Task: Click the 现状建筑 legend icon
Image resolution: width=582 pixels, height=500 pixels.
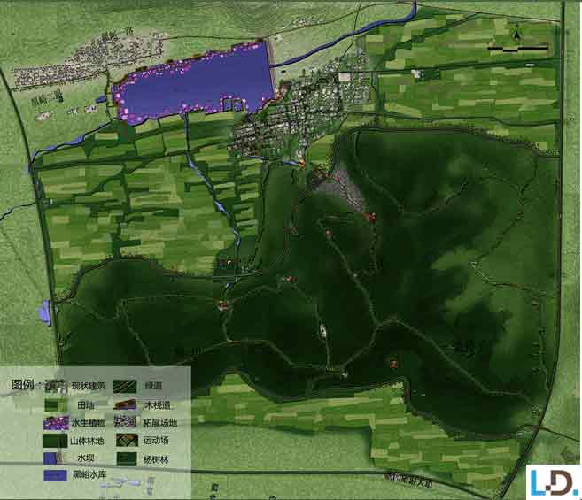Action: [56, 385]
